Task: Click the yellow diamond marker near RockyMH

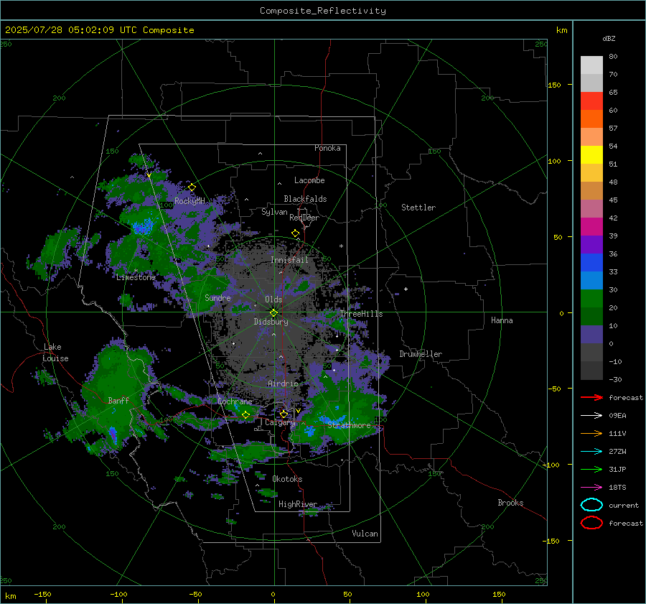Action: [192, 187]
